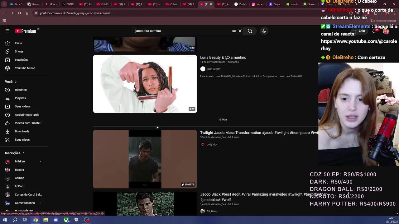
Task: Open the Luna Beauty & @Xamuelmc title
Action: 223,57
